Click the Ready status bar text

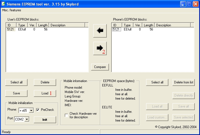click(6, 132)
